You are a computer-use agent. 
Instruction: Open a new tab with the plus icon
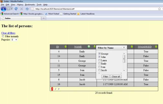click(x=44, y=18)
